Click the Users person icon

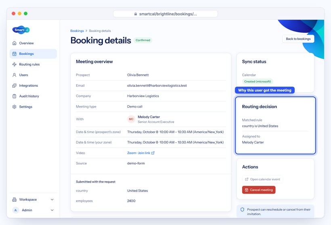coord(15,75)
